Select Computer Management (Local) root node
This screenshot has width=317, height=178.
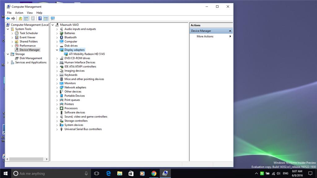(30, 25)
